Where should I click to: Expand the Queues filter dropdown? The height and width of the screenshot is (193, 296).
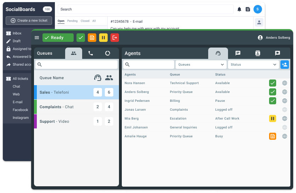[x=201, y=65]
